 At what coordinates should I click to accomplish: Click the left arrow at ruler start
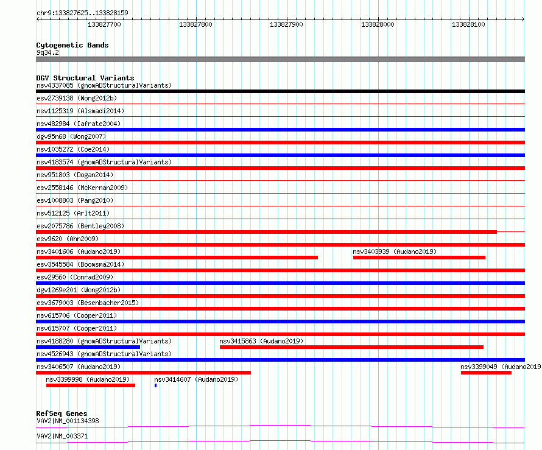click(38, 19)
